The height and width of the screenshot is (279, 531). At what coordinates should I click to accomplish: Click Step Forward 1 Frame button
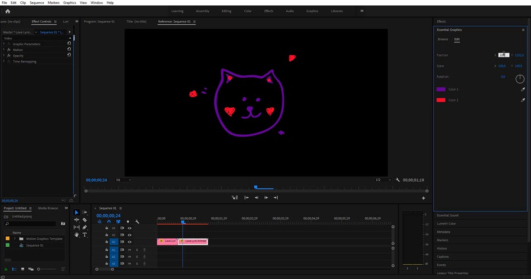click(x=266, y=198)
